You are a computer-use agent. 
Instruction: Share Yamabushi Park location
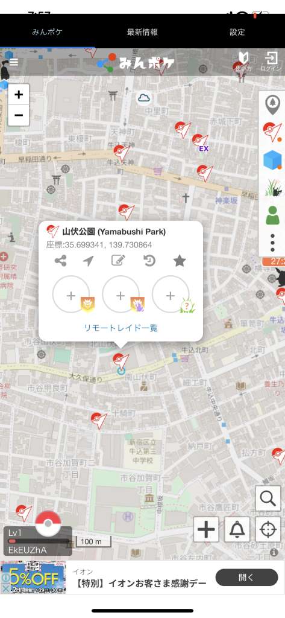pos(60,261)
